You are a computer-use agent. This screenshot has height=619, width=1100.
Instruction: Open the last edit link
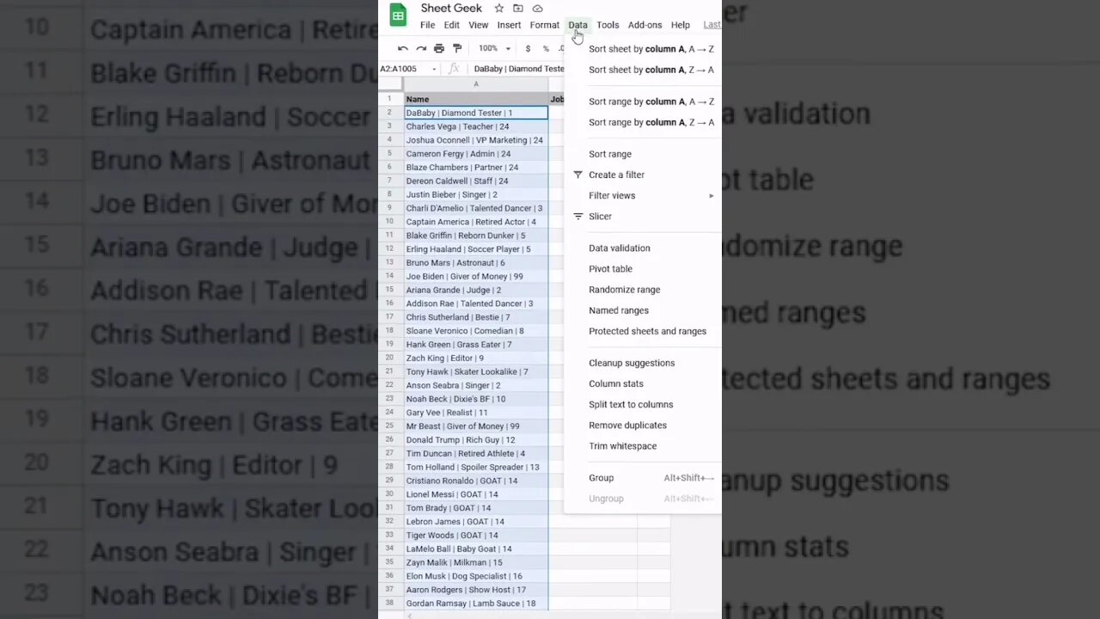point(712,25)
